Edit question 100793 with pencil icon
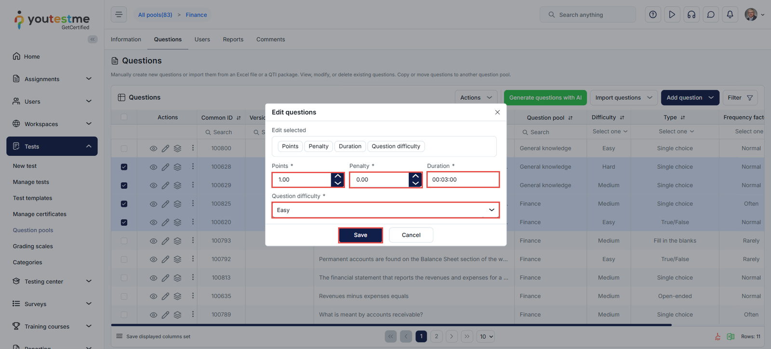The height and width of the screenshot is (349, 771). 165,241
